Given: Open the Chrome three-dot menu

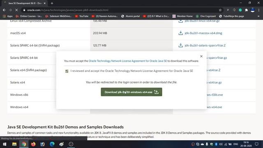Looking at the screenshot, I should pyautogui.click(x=259, y=10).
